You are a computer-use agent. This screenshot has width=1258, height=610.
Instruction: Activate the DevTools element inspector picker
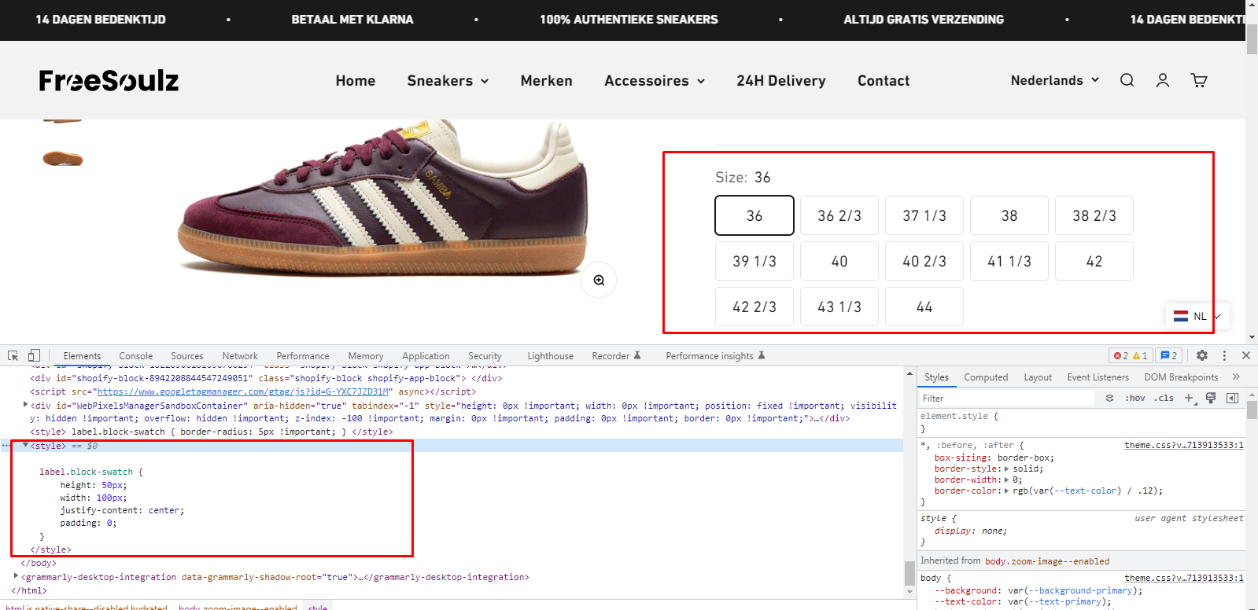[13, 355]
